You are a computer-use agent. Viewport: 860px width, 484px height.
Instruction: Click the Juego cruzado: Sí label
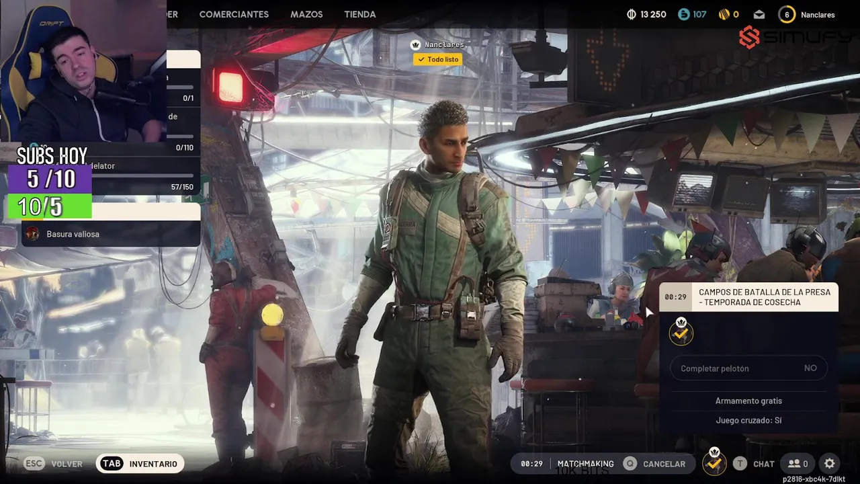[x=748, y=420]
